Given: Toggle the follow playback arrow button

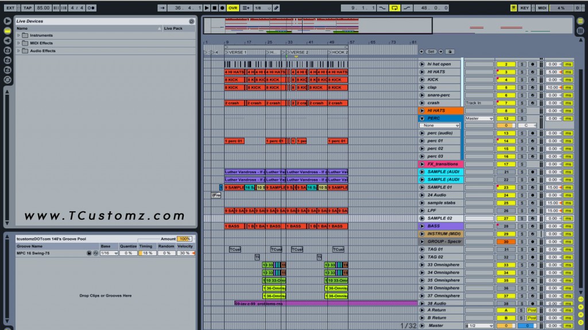Looking at the screenshot, I should 162,7.
